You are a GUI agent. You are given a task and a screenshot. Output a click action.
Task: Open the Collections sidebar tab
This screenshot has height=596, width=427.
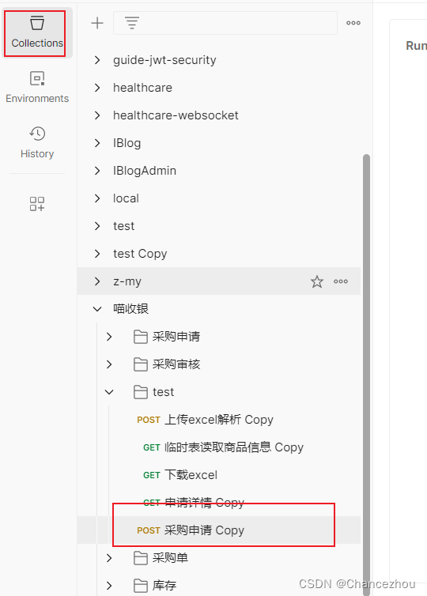click(x=37, y=32)
